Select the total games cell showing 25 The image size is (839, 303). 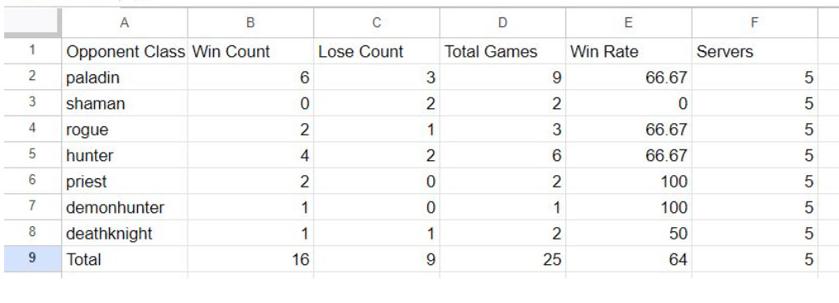pyautogui.click(x=503, y=259)
